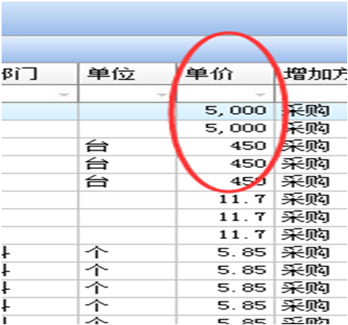Select the first 11.7 price cell
This screenshot has height=325, width=348.
pos(226,200)
